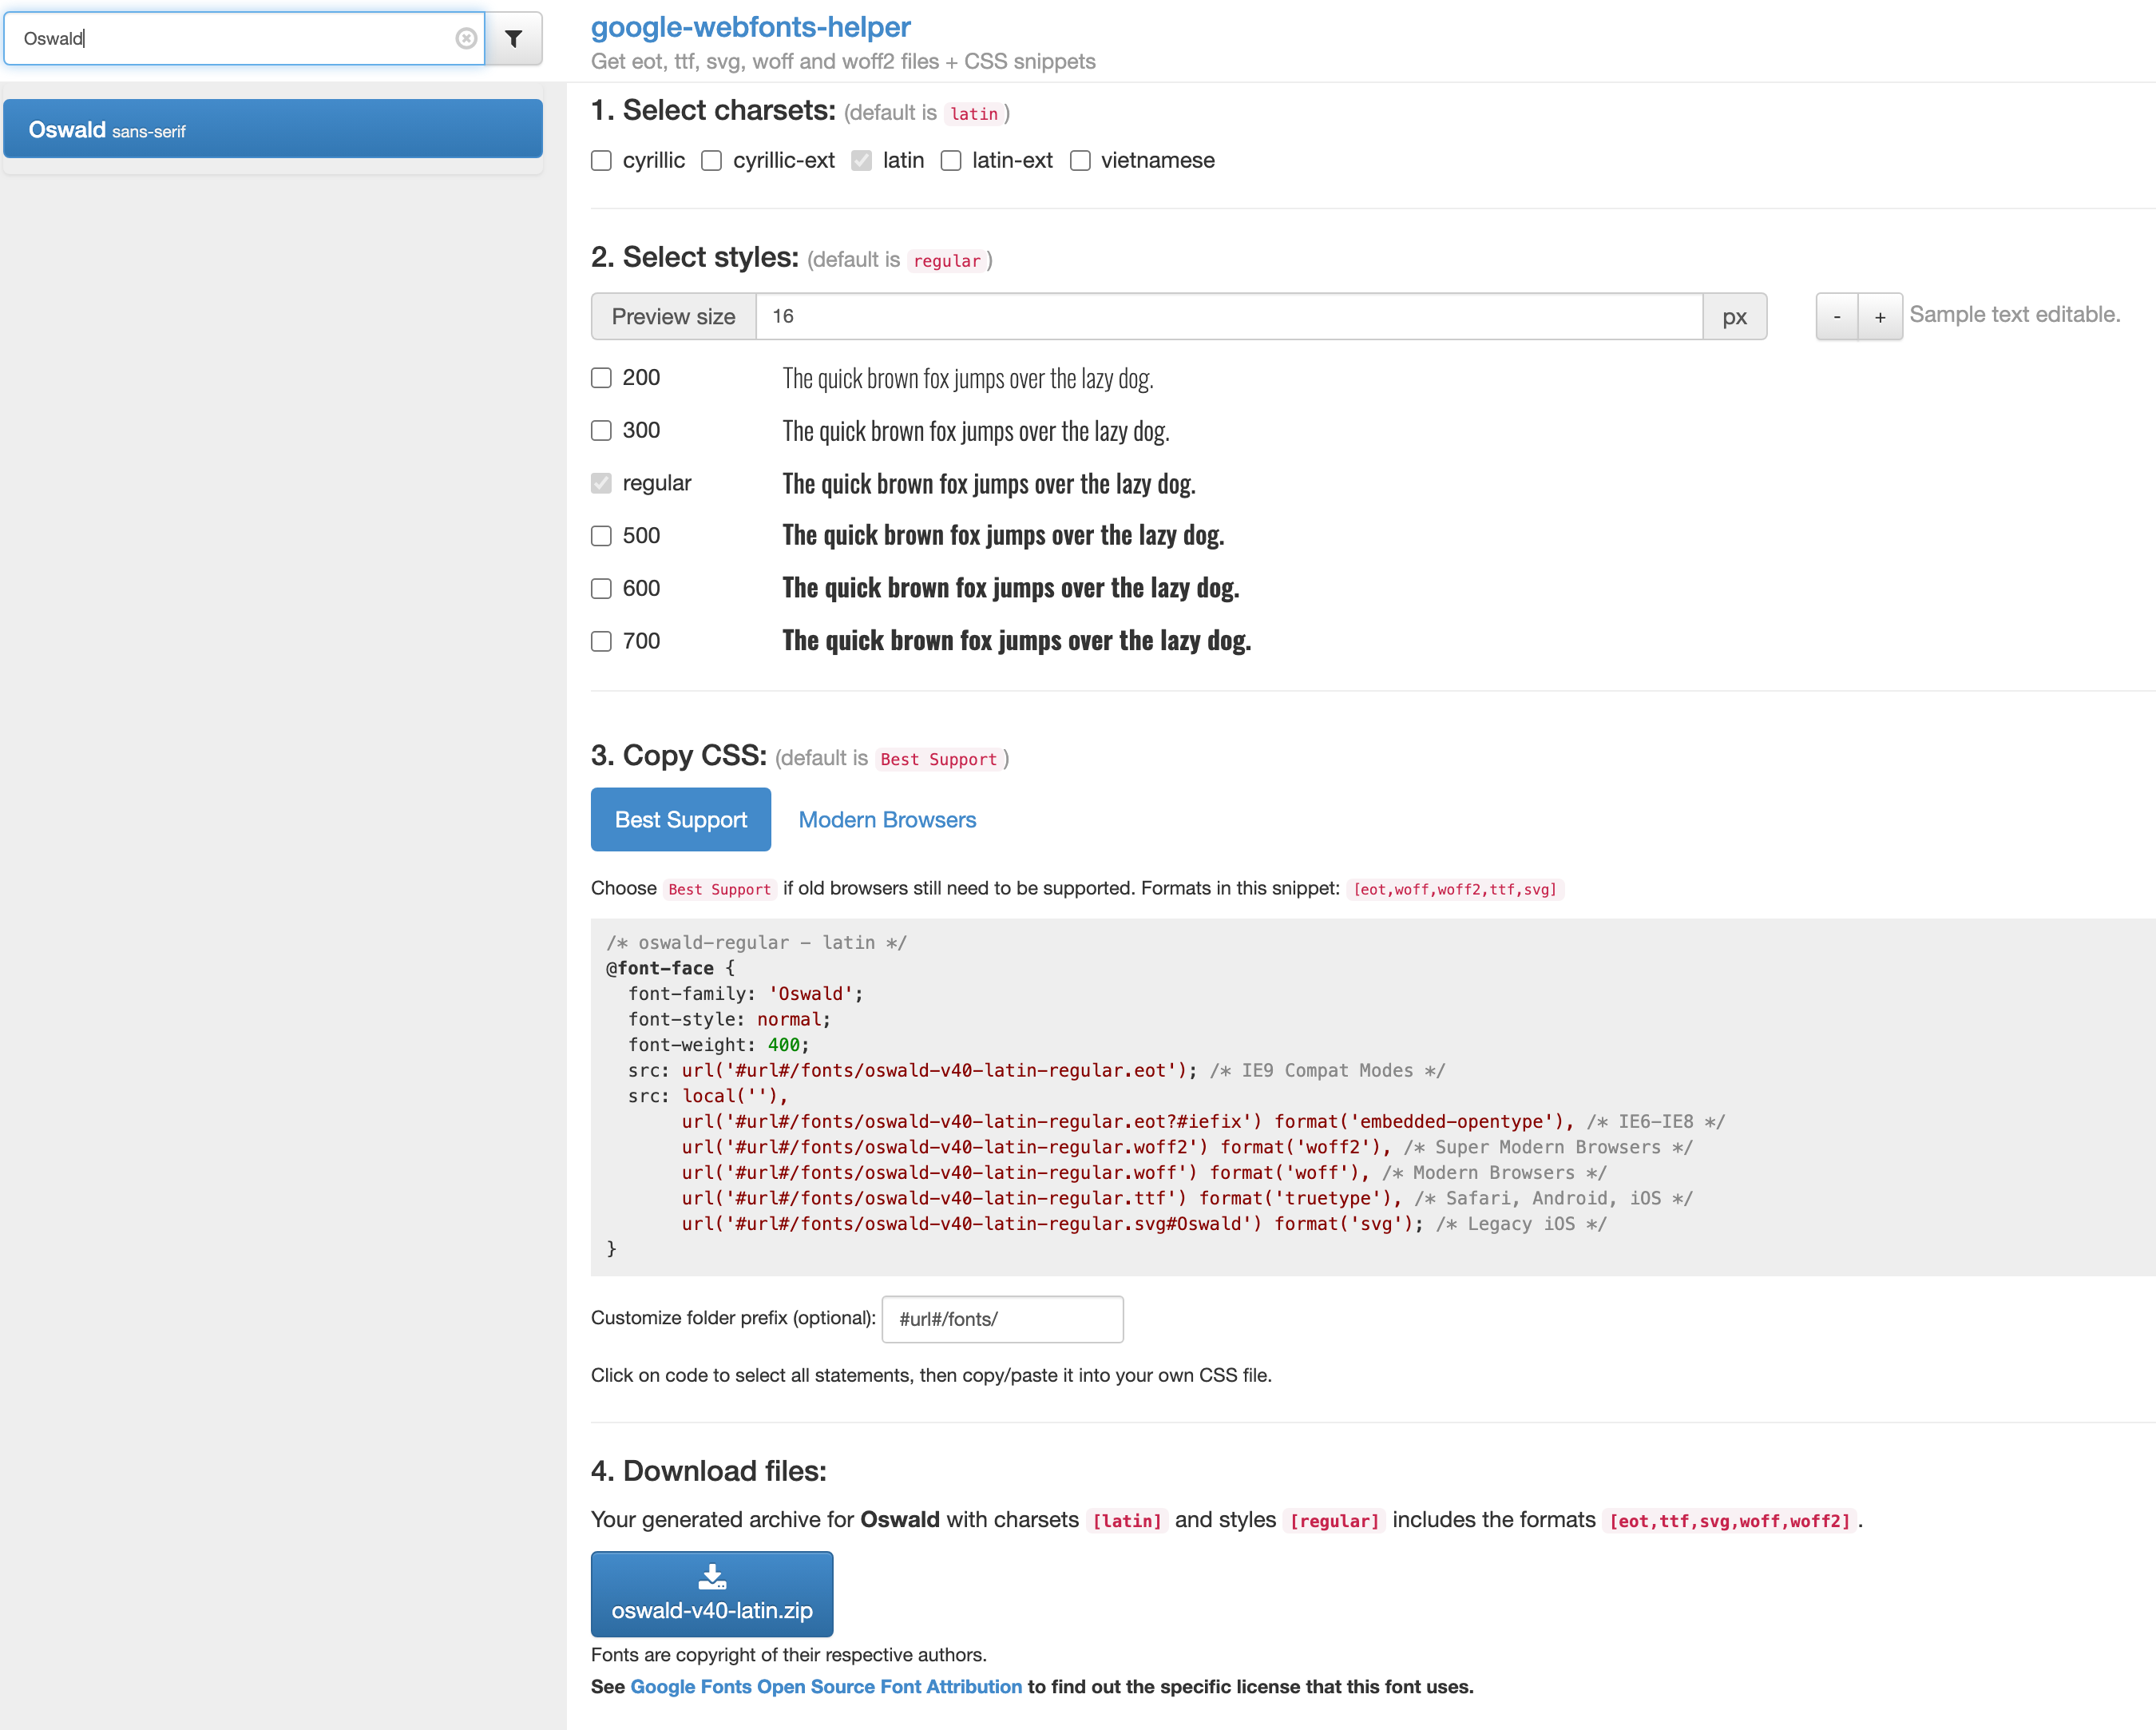
Task: Open the google-webfonts-helper title link
Action: tap(750, 27)
